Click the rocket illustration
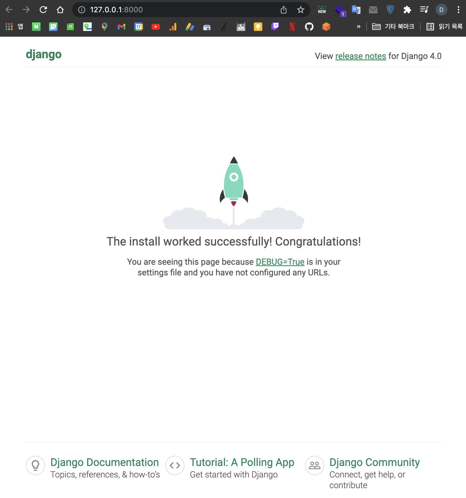 pyautogui.click(x=234, y=193)
